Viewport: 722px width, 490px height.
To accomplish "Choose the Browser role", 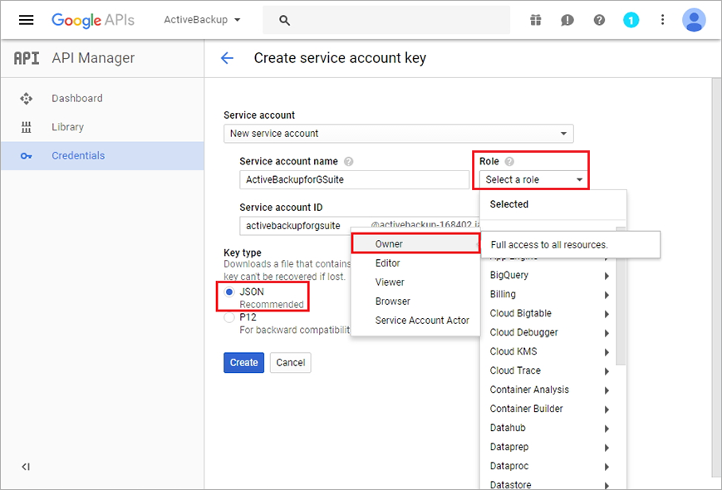I will 415,301.
